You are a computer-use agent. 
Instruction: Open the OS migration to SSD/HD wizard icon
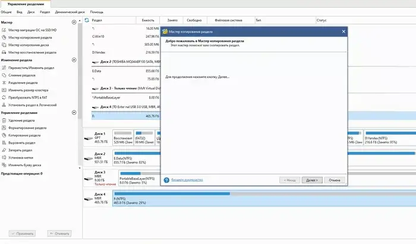(x=4, y=30)
